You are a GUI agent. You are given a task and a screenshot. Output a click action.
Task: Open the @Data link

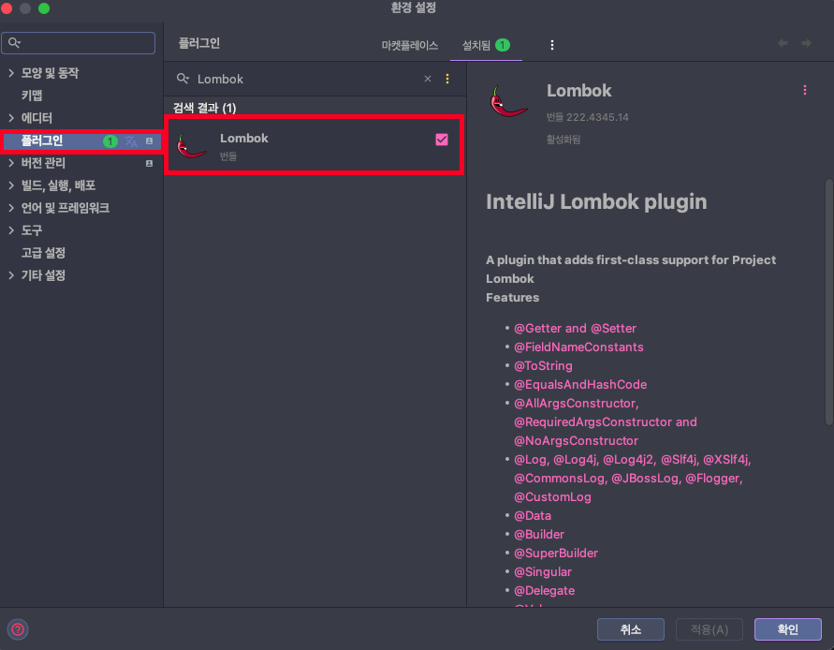point(533,515)
